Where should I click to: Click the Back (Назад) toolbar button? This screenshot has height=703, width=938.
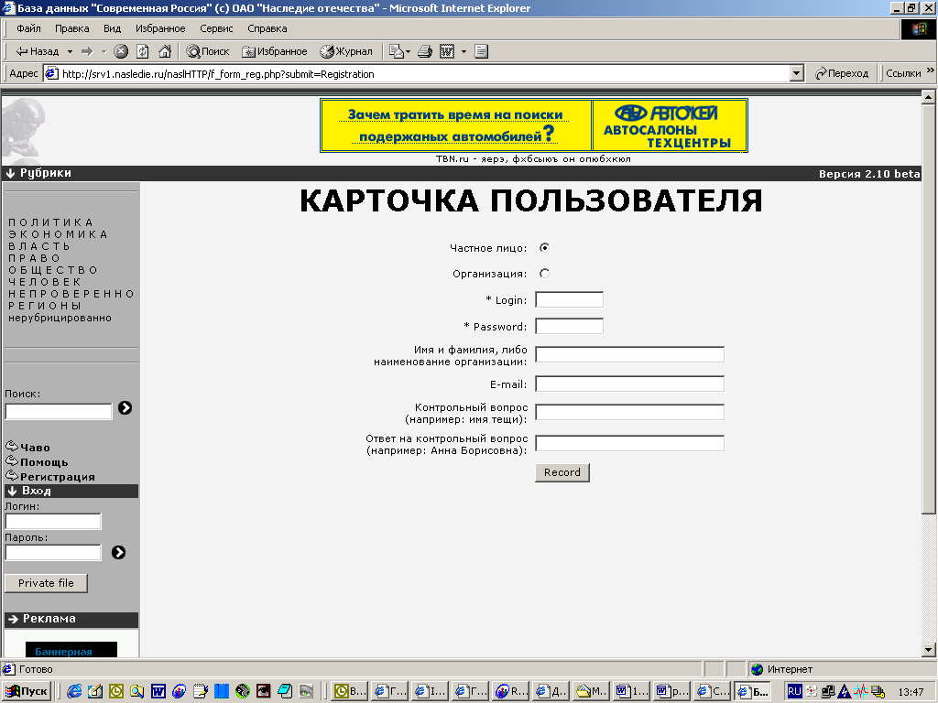pyautogui.click(x=37, y=51)
